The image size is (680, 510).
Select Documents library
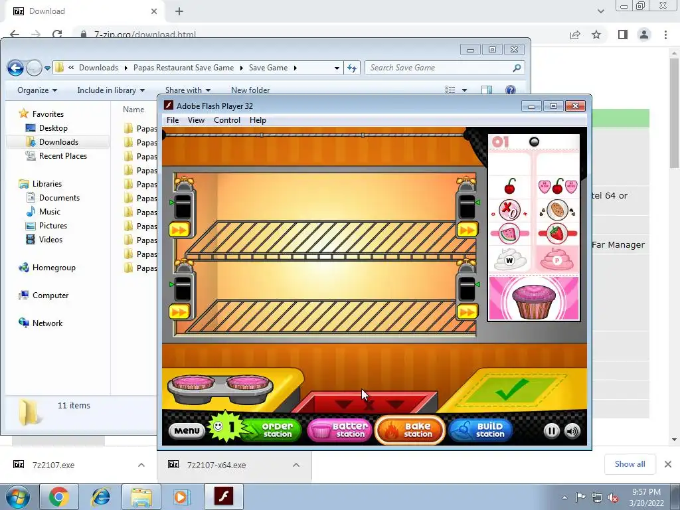click(59, 198)
